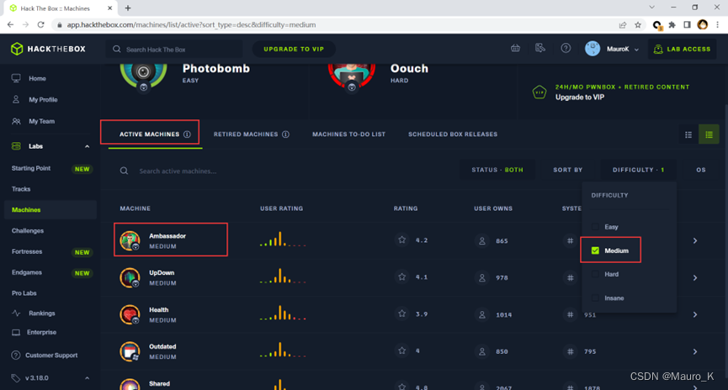Viewport: 728px width, 390px height.
Task: Open Enterprise in the sidebar
Action: [x=41, y=333]
